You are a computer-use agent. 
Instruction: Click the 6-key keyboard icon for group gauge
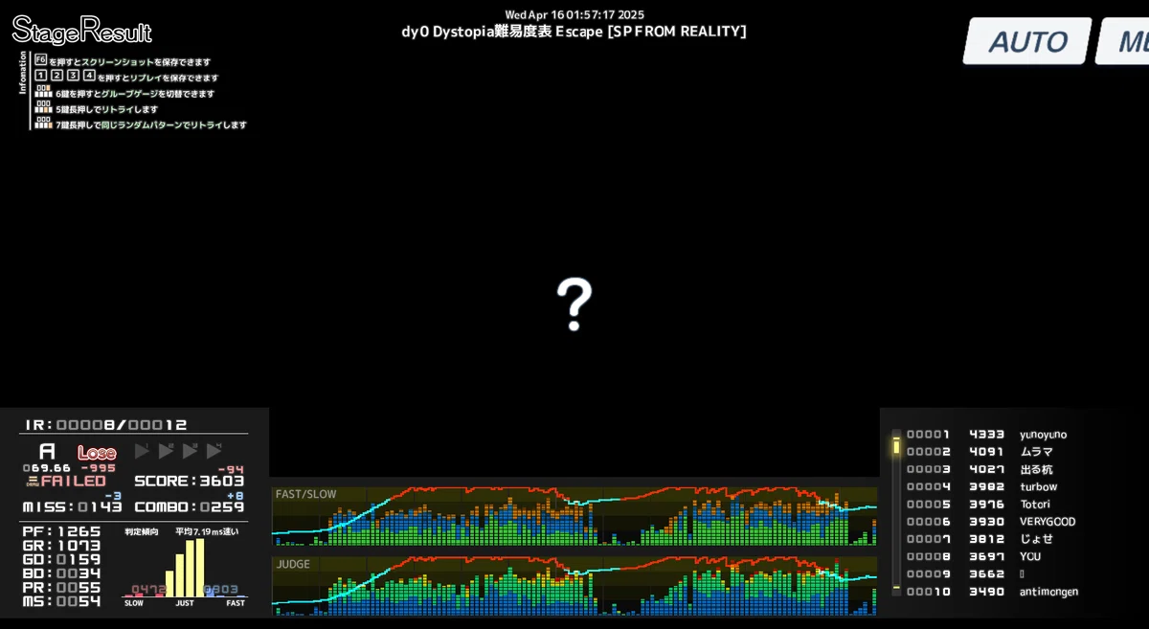(43, 92)
